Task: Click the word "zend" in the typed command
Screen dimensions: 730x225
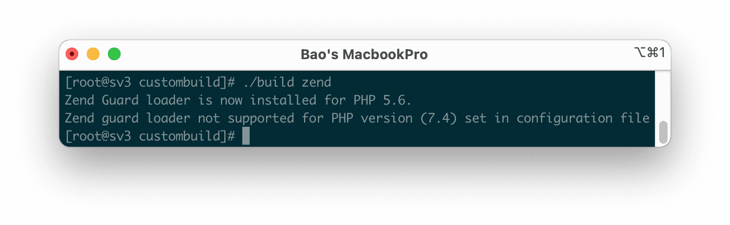Action: click(x=316, y=82)
